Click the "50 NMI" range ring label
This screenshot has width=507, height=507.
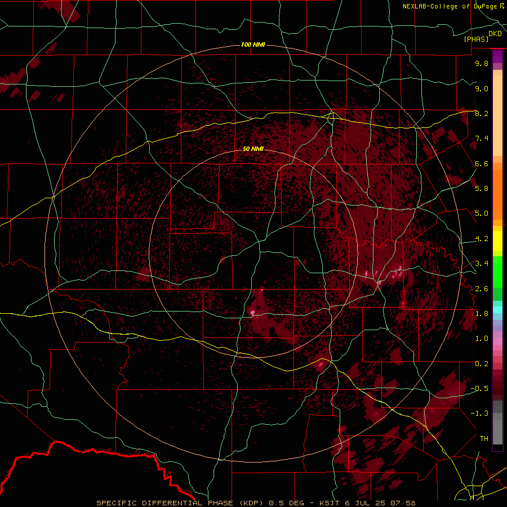click(x=253, y=149)
